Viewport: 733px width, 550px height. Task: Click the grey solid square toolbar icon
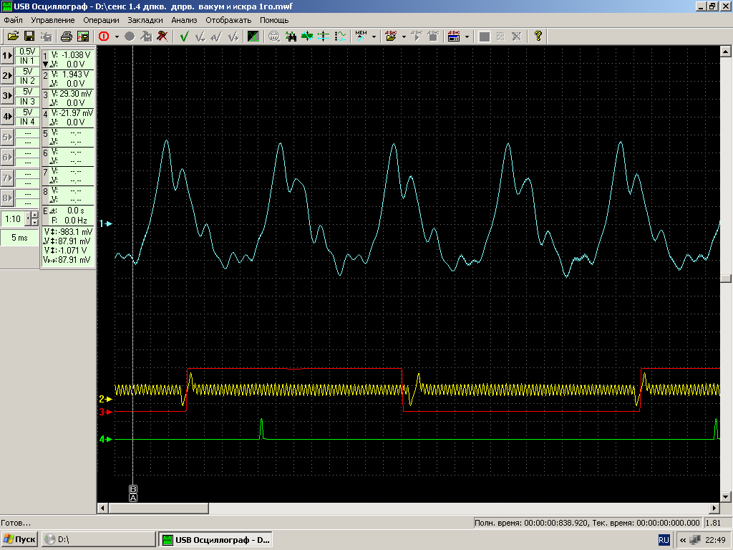point(485,36)
